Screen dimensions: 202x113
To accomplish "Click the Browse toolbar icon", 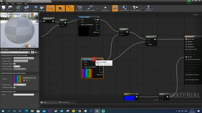I will pyautogui.click(x=10, y=8).
